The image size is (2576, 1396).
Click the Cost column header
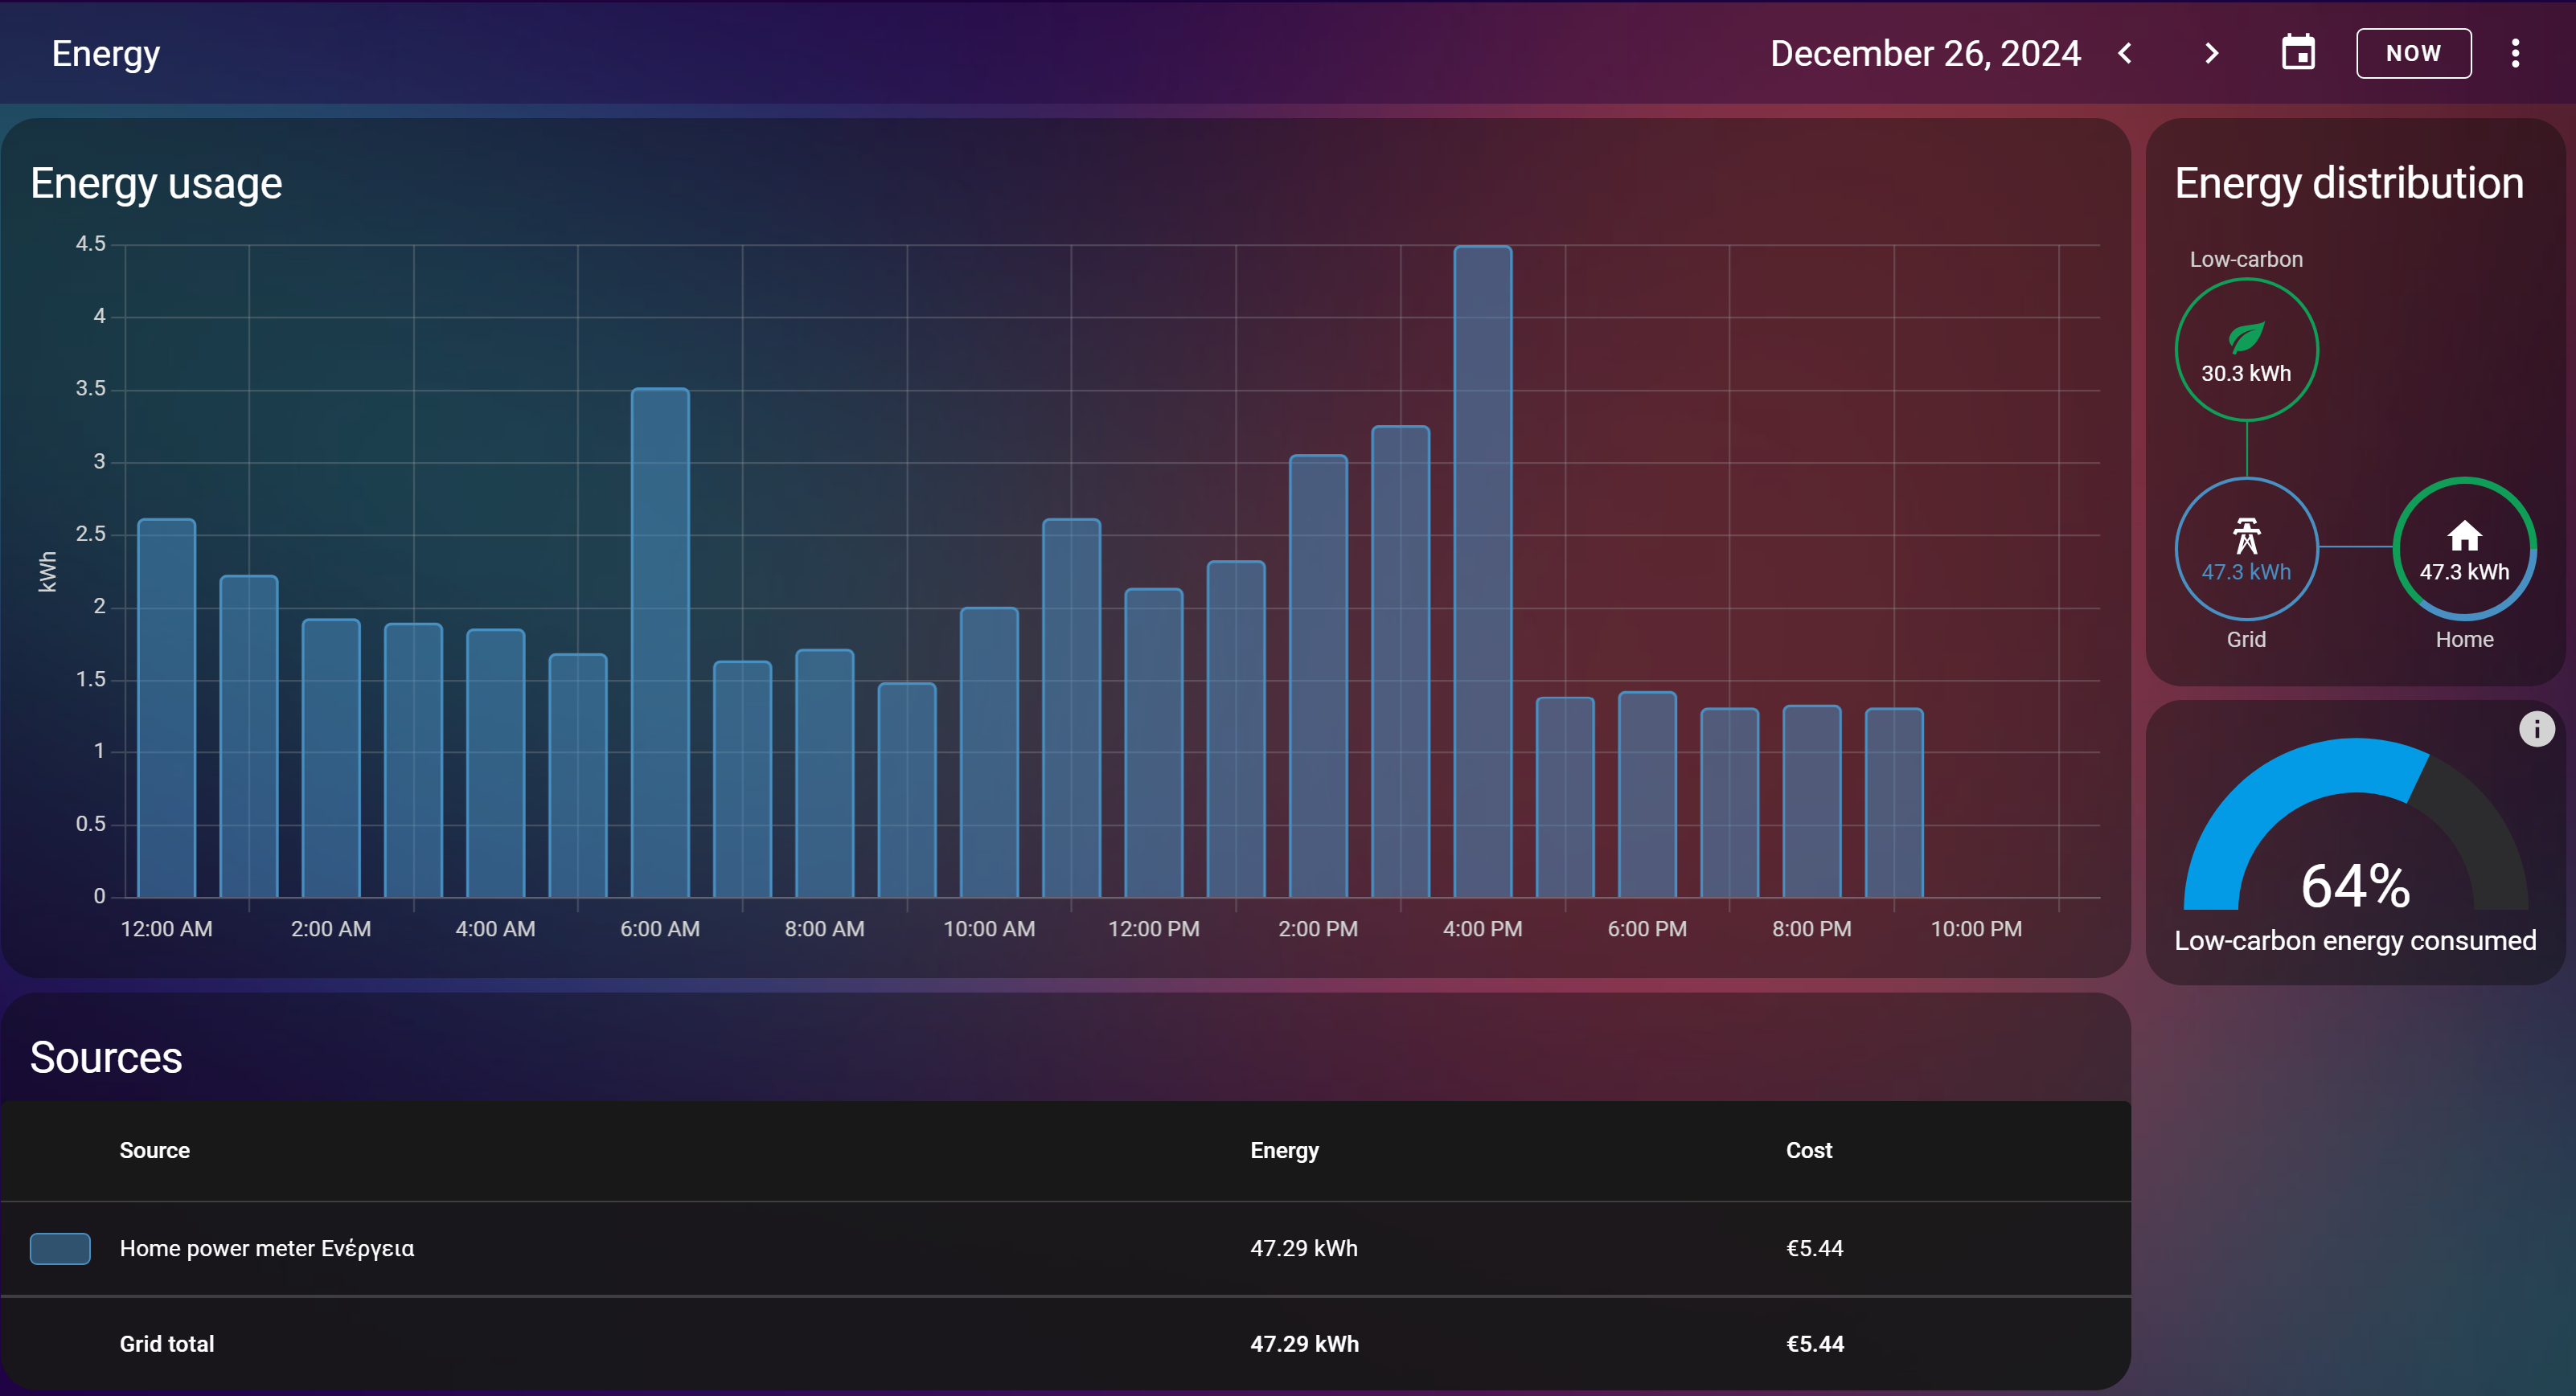point(1808,1150)
